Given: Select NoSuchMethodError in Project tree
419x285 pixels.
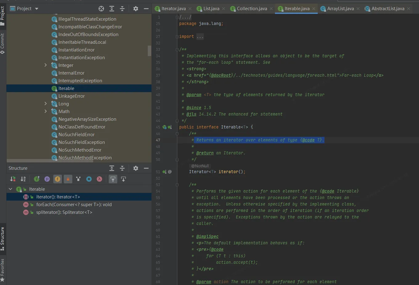Looking at the screenshot, I should pos(80,150).
